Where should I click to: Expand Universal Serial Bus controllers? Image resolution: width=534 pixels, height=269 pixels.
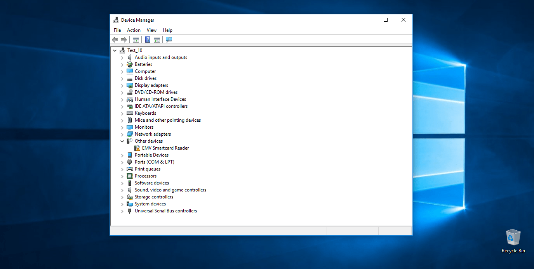pyautogui.click(x=122, y=210)
